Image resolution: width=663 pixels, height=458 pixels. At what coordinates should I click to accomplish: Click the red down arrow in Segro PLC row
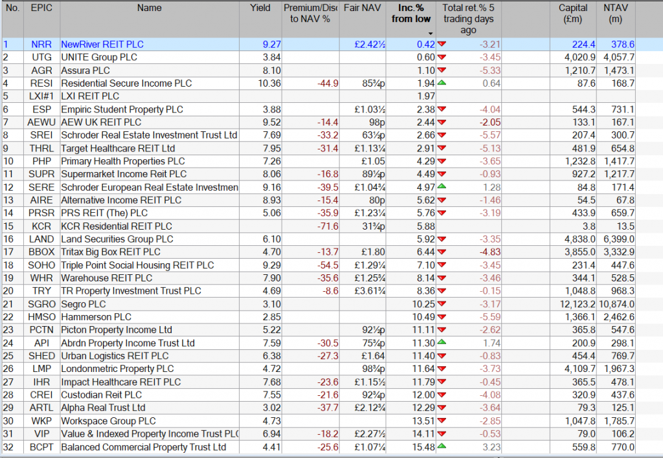442,304
